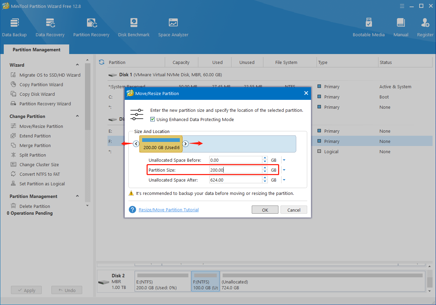
Task: Click the sidebar scroll down arrow
Action: (x=87, y=205)
